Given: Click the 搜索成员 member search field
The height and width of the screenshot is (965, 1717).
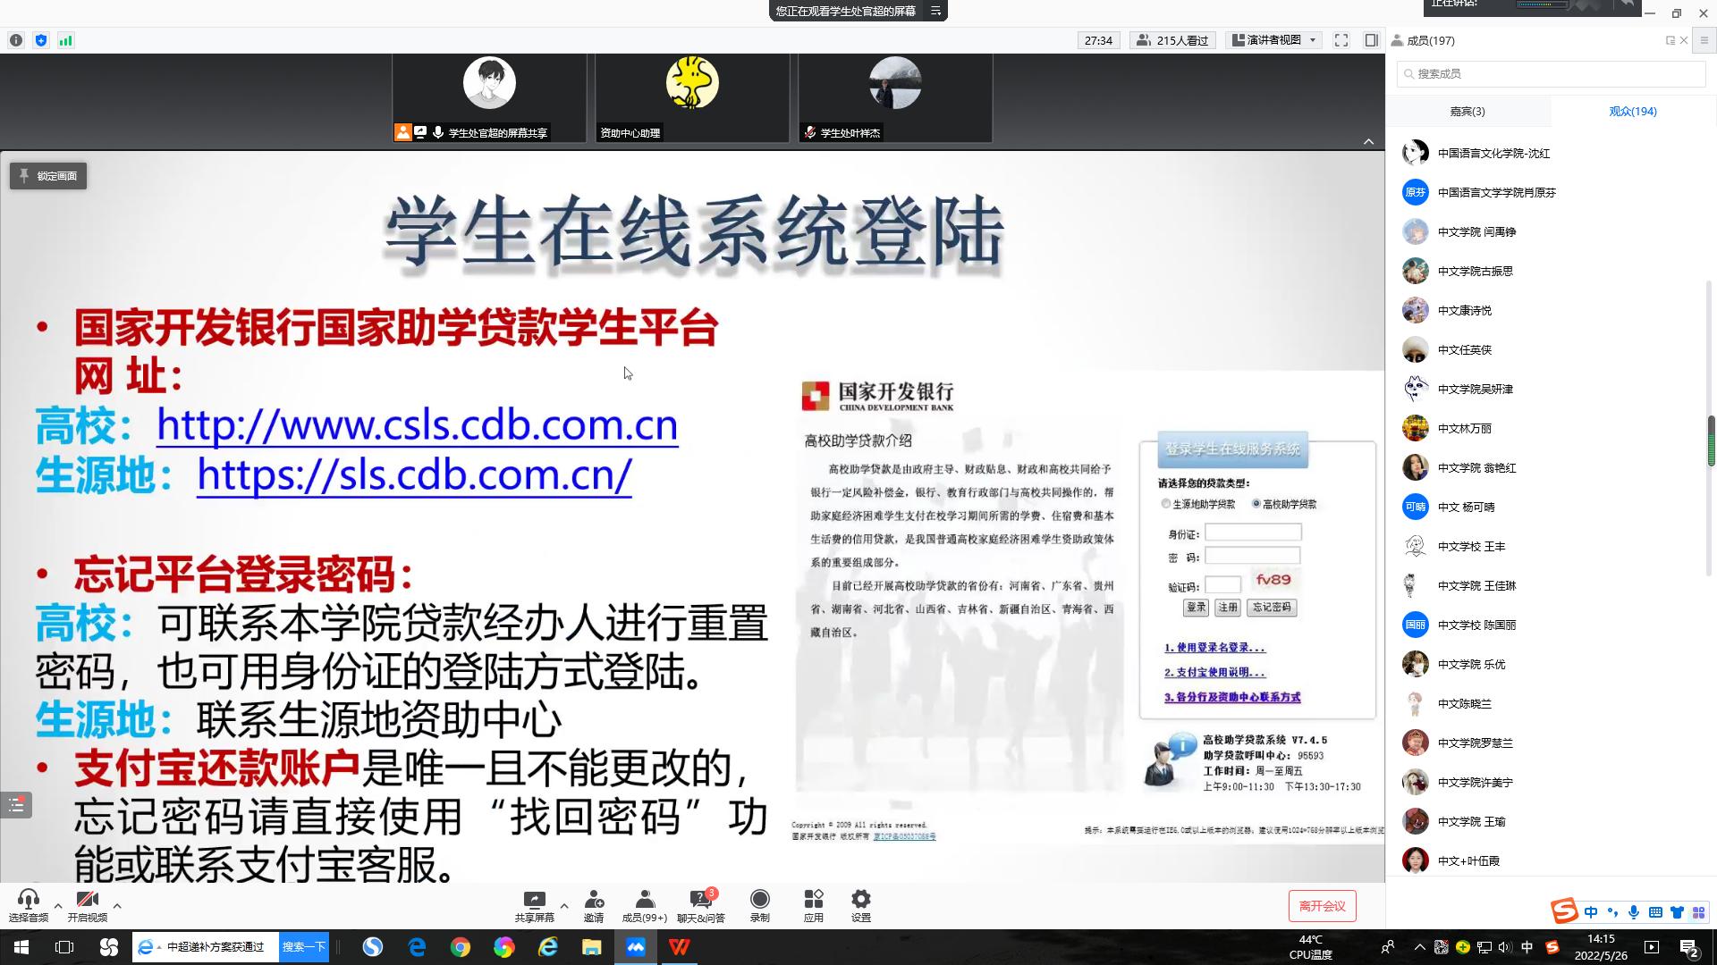Looking at the screenshot, I should coord(1552,74).
